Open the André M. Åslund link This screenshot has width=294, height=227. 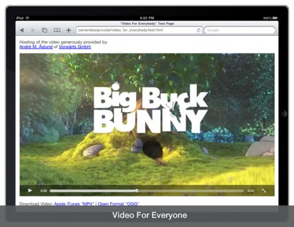(36, 47)
